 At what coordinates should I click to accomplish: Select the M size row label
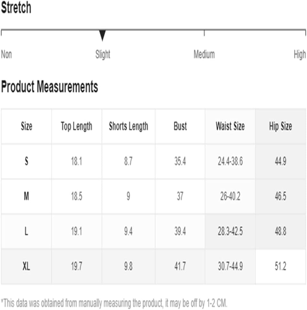27,196
